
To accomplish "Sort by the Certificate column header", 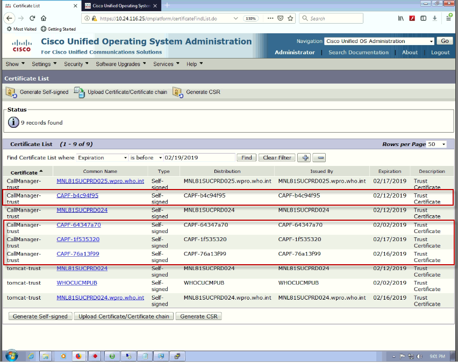I will (x=26, y=172).
